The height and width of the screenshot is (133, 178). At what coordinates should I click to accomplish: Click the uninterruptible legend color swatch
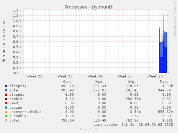pos(6,112)
